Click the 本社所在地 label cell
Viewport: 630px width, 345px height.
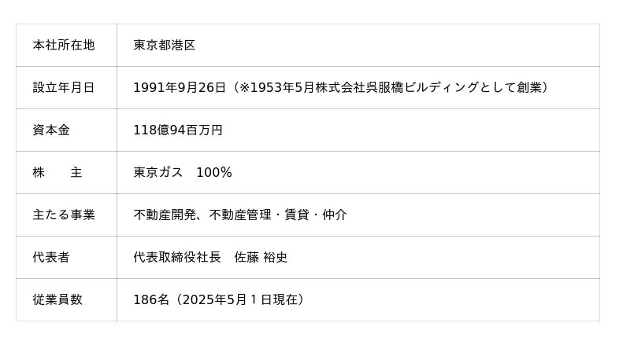tap(64, 46)
